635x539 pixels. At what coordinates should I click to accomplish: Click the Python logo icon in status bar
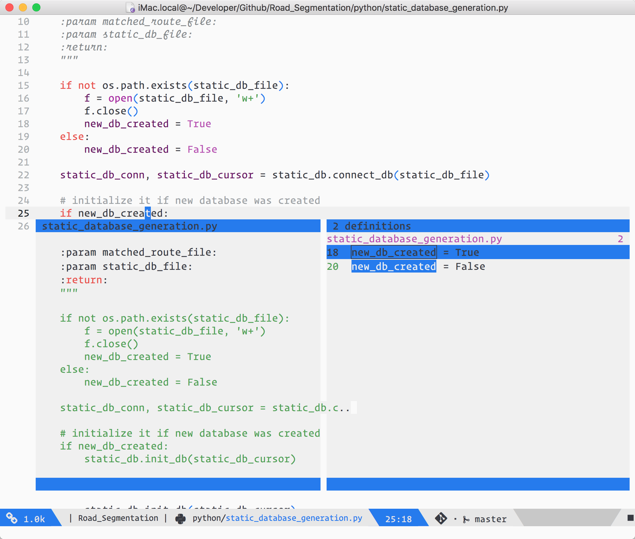pyautogui.click(x=181, y=518)
